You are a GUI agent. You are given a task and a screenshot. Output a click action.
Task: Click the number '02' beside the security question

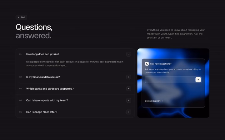coord(20,77)
